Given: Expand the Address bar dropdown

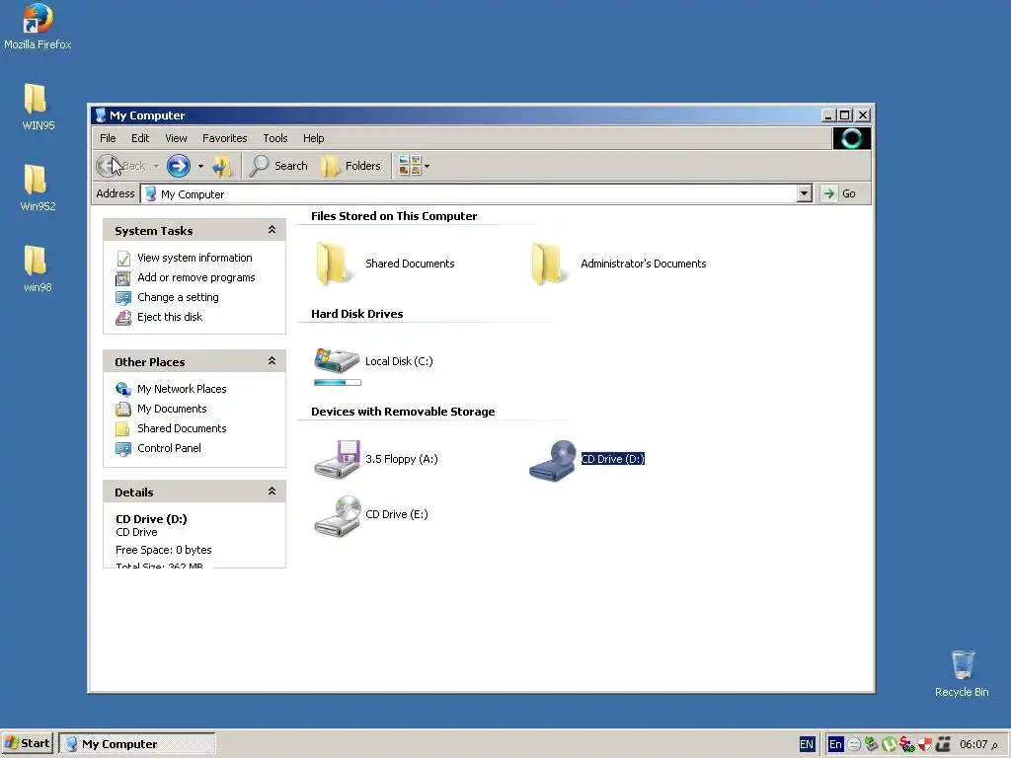Looking at the screenshot, I should pos(804,193).
